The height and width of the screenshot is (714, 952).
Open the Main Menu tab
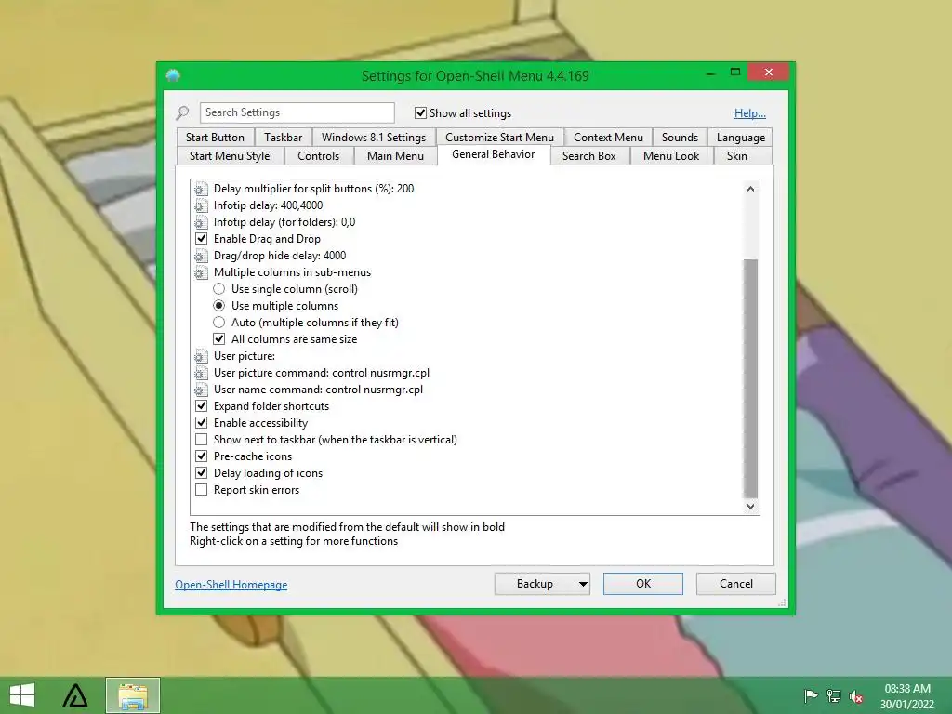pyautogui.click(x=395, y=156)
